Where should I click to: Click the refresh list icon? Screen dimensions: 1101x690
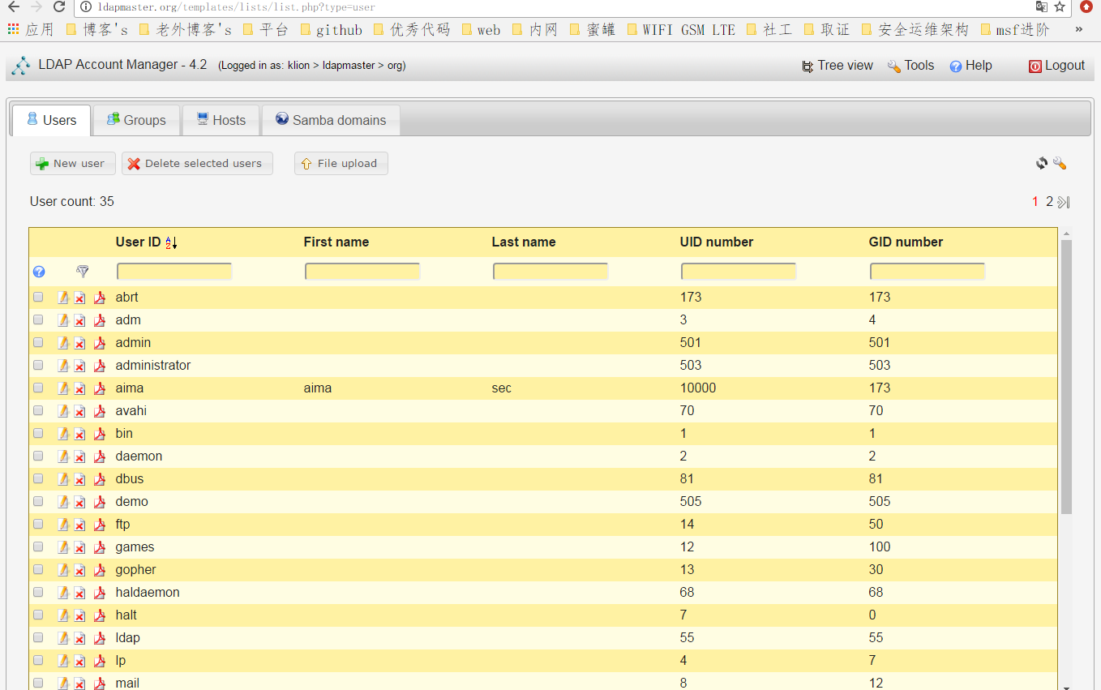[x=1042, y=163]
